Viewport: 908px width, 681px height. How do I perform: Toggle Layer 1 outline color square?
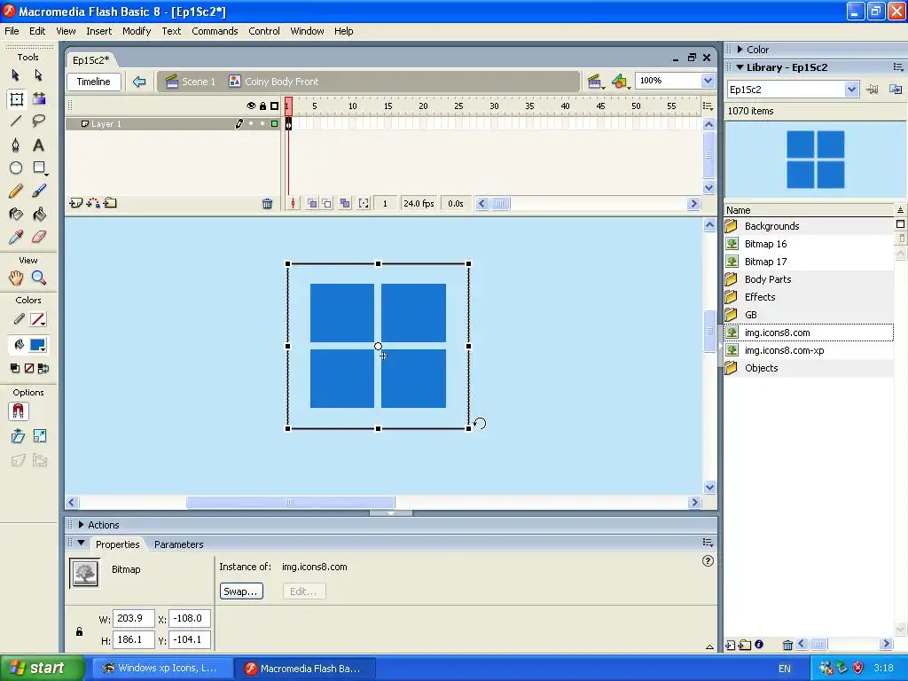pyautogui.click(x=275, y=124)
